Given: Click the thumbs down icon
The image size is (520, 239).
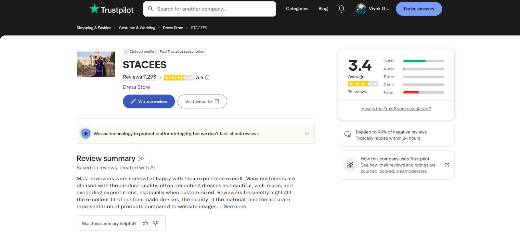Looking at the screenshot, I should coord(156,223).
